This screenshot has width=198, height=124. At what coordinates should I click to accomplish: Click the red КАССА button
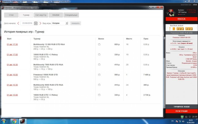point(181,19)
